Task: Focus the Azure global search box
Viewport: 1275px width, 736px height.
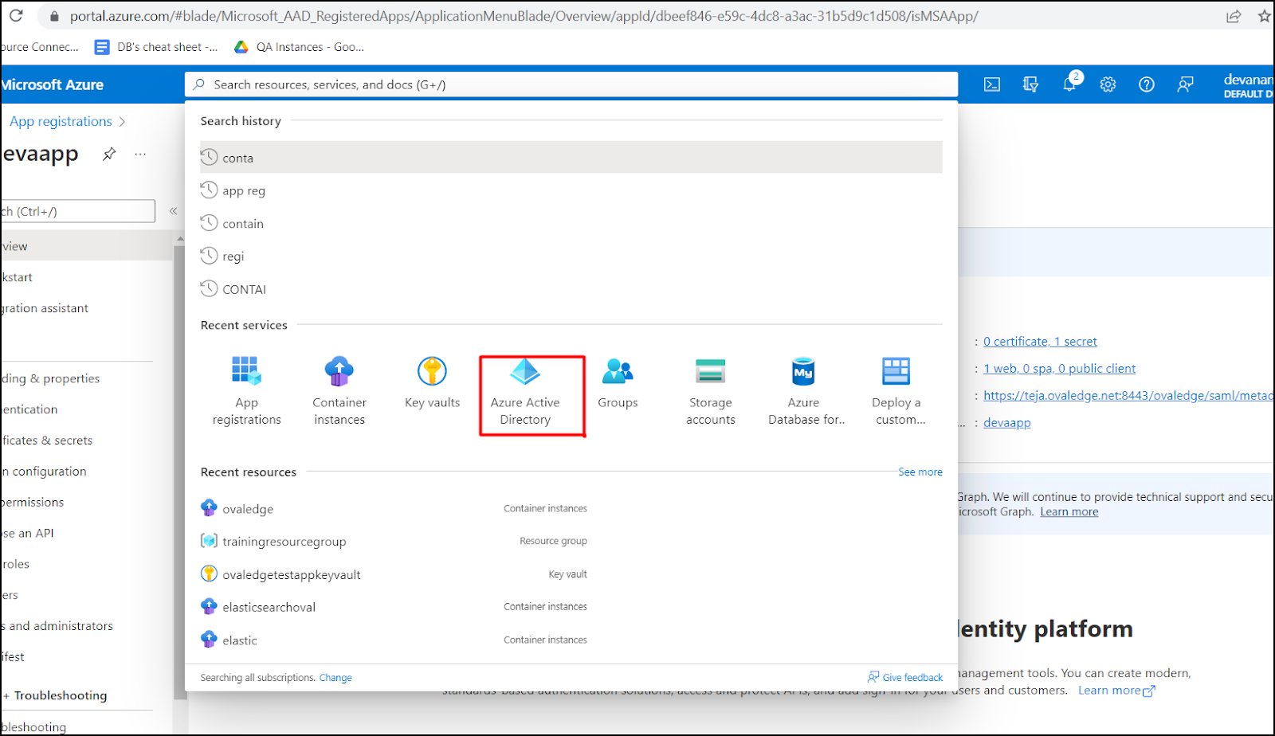Action: click(571, 84)
